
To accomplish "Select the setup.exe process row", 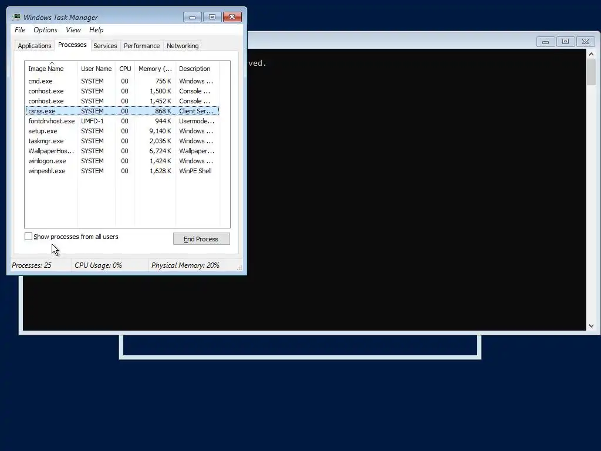I will pos(122,131).
